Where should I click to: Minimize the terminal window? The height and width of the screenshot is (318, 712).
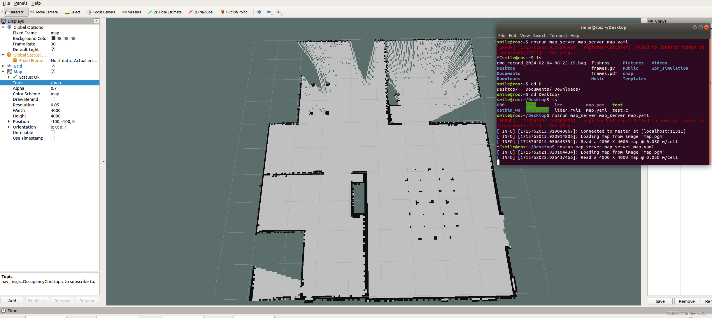click(695, 27)
